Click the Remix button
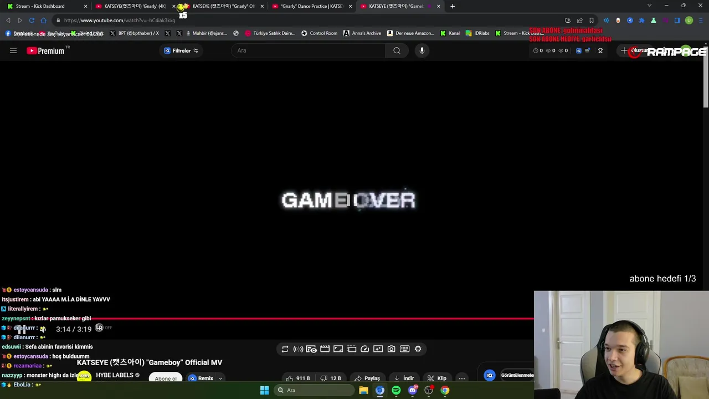709x399 pixels. pyautogui.click(x=201, y=378)
